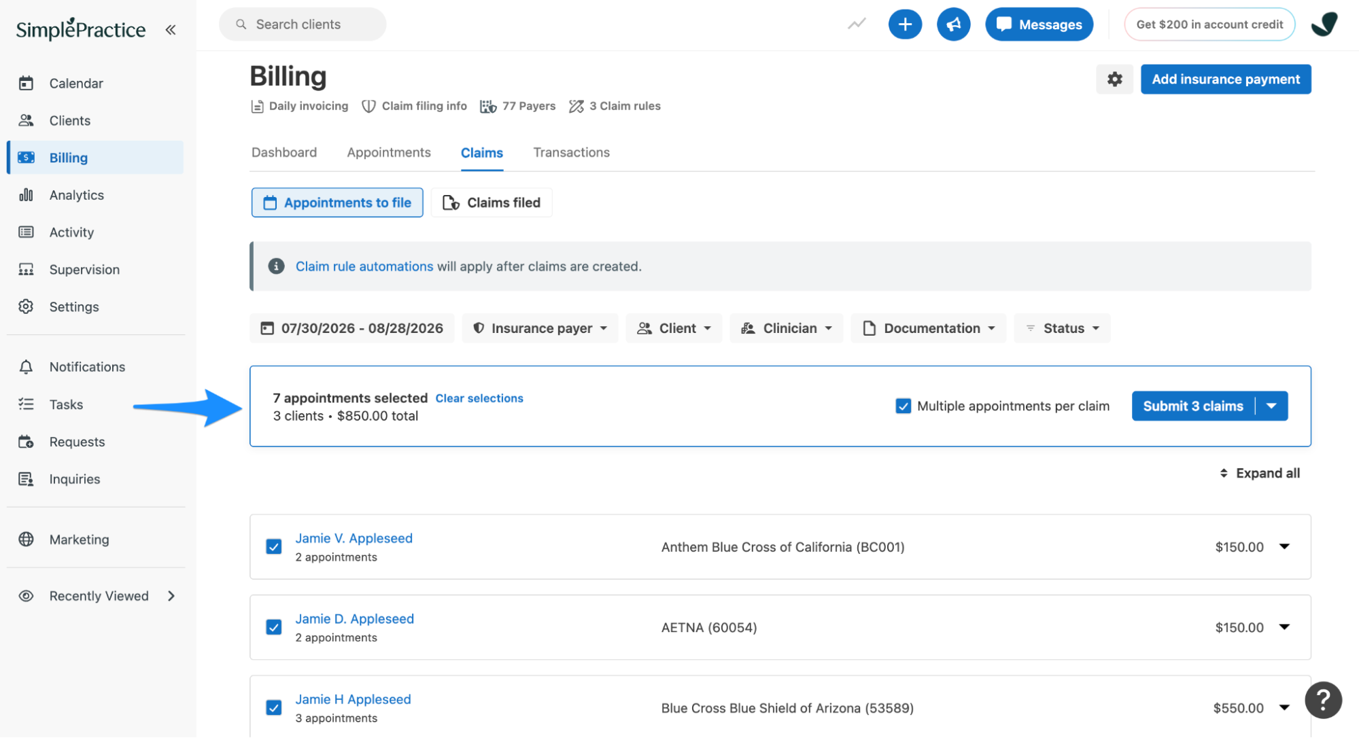
Task: Open the help question mark button
Action: (1323, 700)
